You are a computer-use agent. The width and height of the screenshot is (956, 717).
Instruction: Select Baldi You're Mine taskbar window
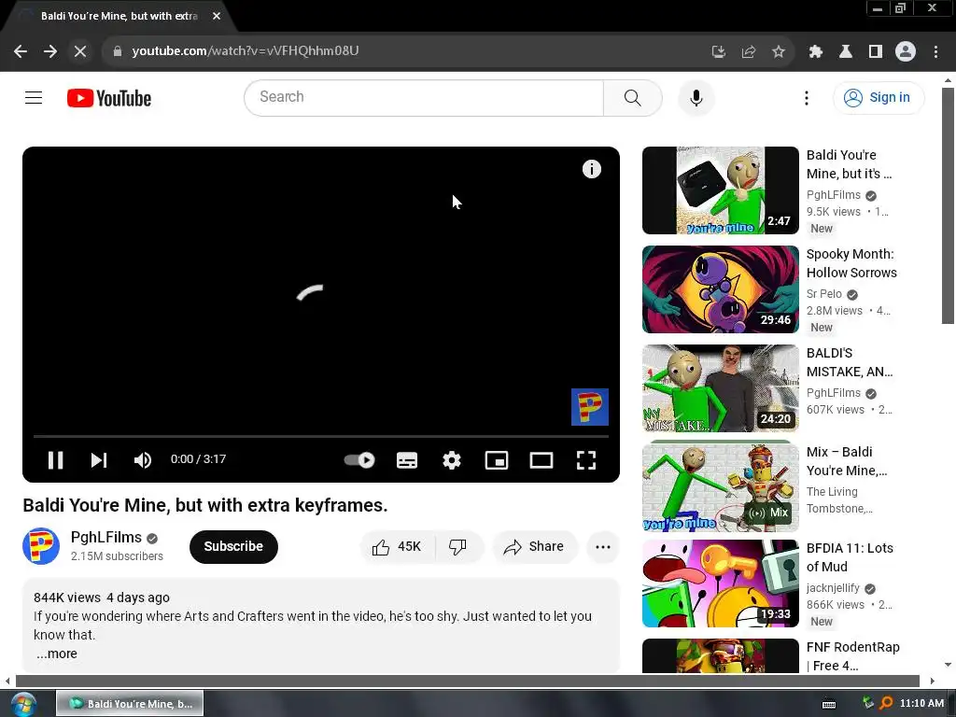point(130,704)
